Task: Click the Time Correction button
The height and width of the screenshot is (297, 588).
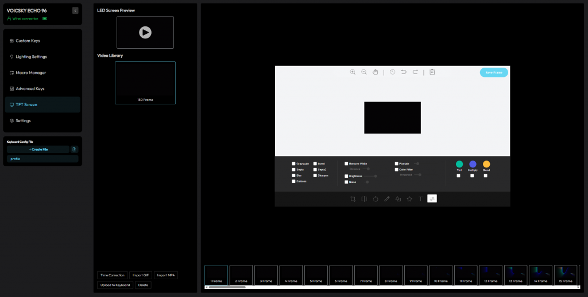Action: point(113,275)
